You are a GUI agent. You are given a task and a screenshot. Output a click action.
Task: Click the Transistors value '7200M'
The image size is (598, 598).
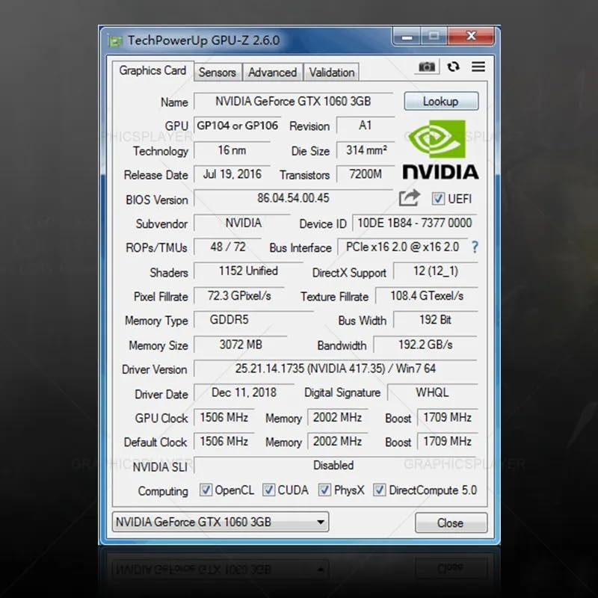[x=366, y=174]
